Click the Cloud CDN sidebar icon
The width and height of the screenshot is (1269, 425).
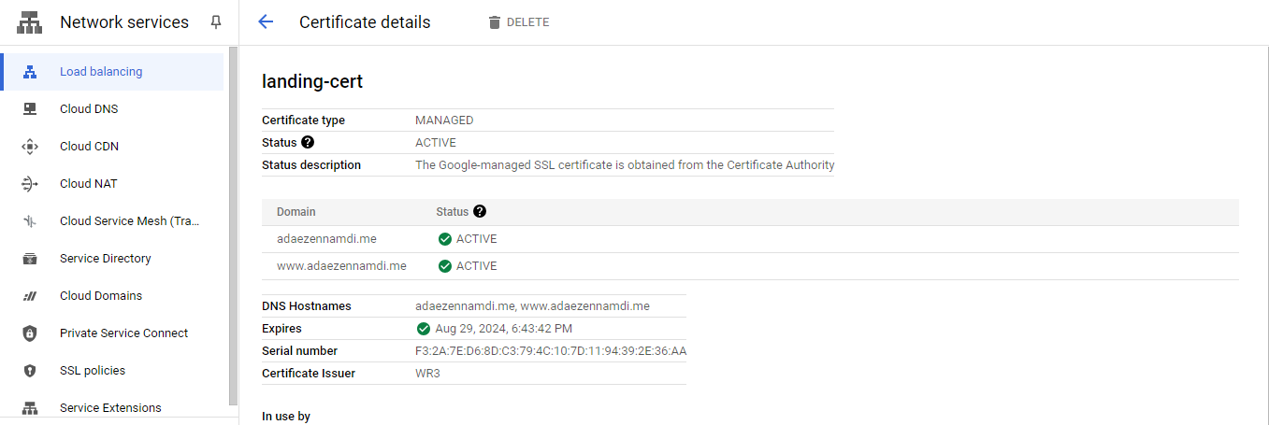click(30, 147)
